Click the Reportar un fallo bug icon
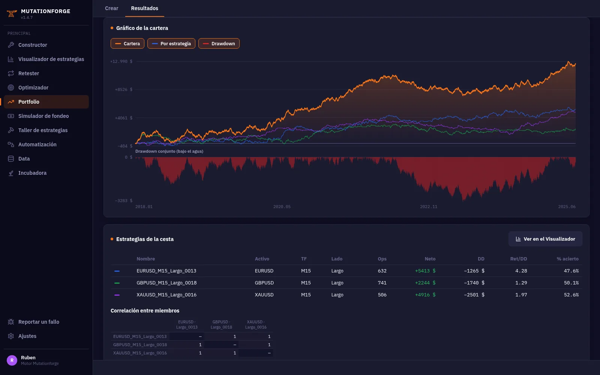Image resolution: width=600 pixels, height=375 pixels. coord(11,322)
